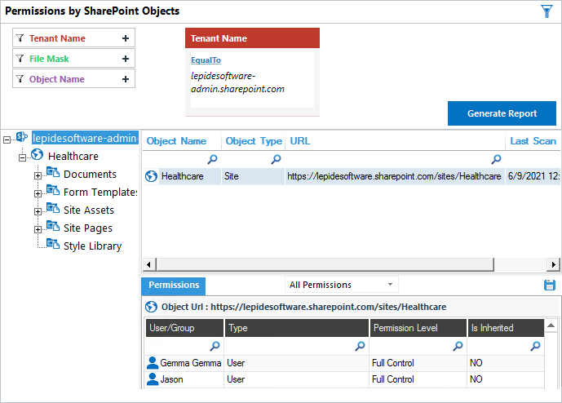The image size is (562, 403).
Task: Switch to the Permissions tab
Action: click(x=174, y=286)
